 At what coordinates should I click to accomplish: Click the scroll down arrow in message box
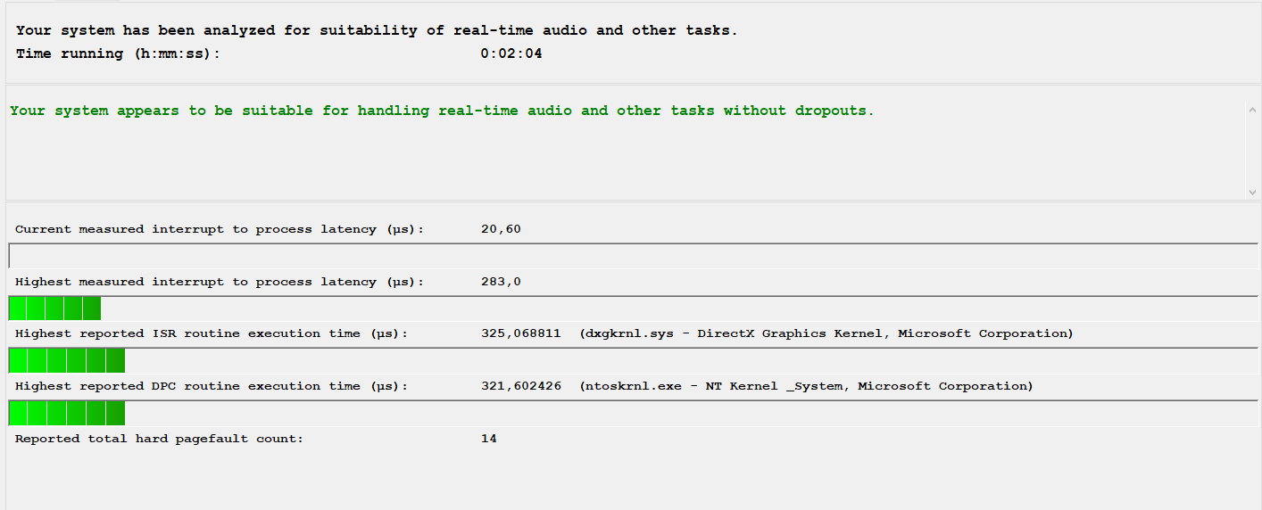point(1252,192)
